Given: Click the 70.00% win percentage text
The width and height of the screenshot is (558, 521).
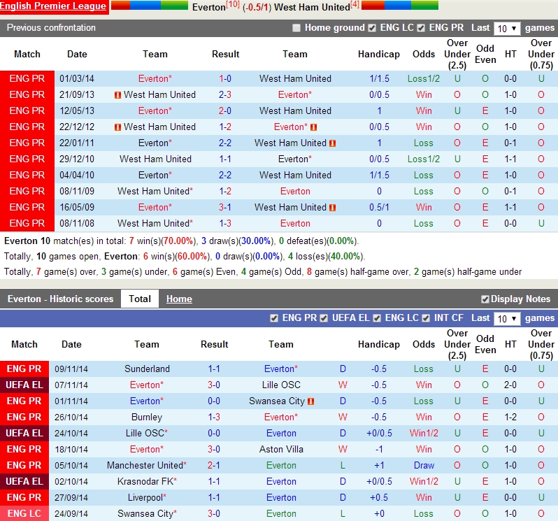Looking at the screenshot, I should point(178,241).
